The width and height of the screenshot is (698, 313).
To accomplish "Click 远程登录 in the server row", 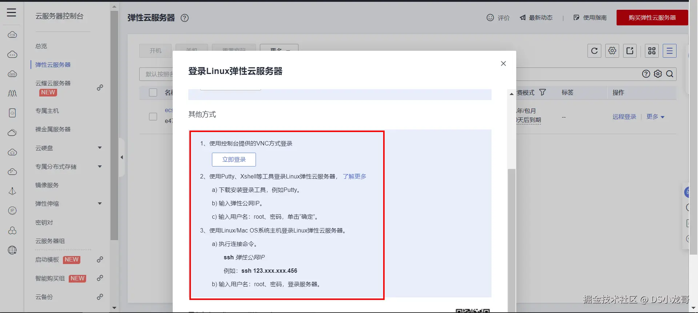I will [x=624, y=117].
